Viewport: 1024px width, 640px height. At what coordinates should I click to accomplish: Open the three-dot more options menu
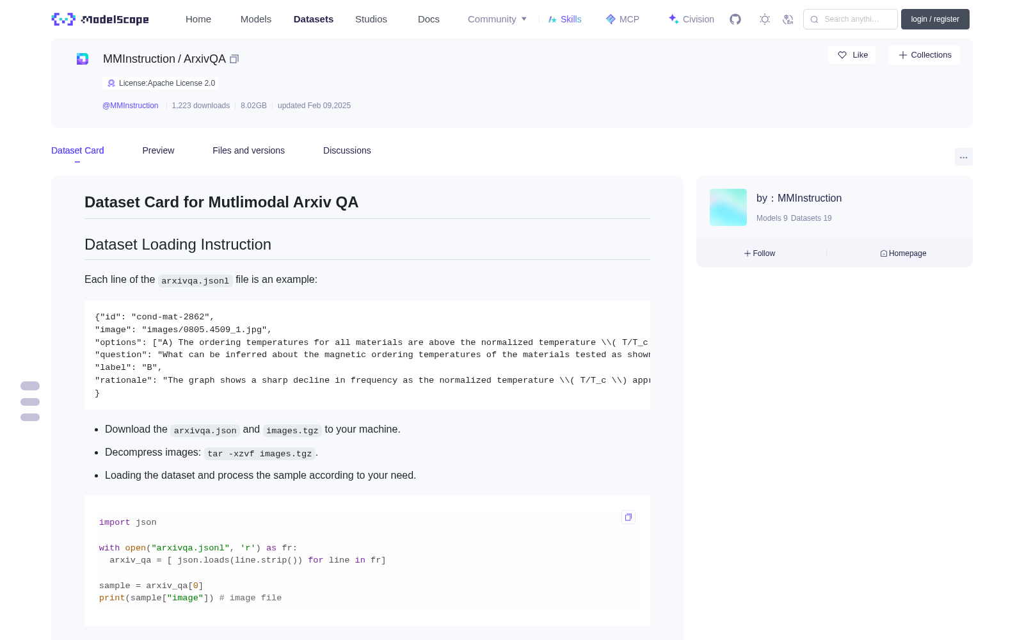[963, 157]
